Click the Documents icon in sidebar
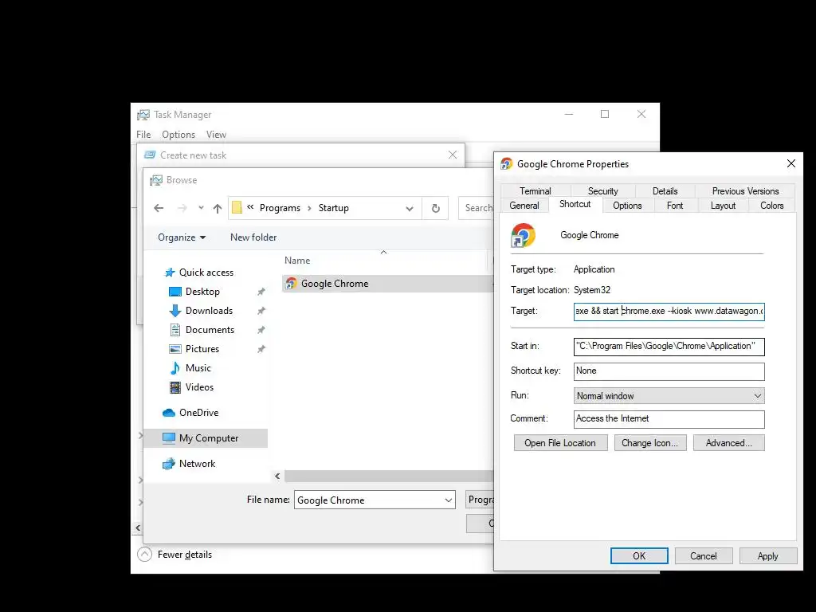Image resolution: width=816 pixels, height=612 pixels. [175, 329]
